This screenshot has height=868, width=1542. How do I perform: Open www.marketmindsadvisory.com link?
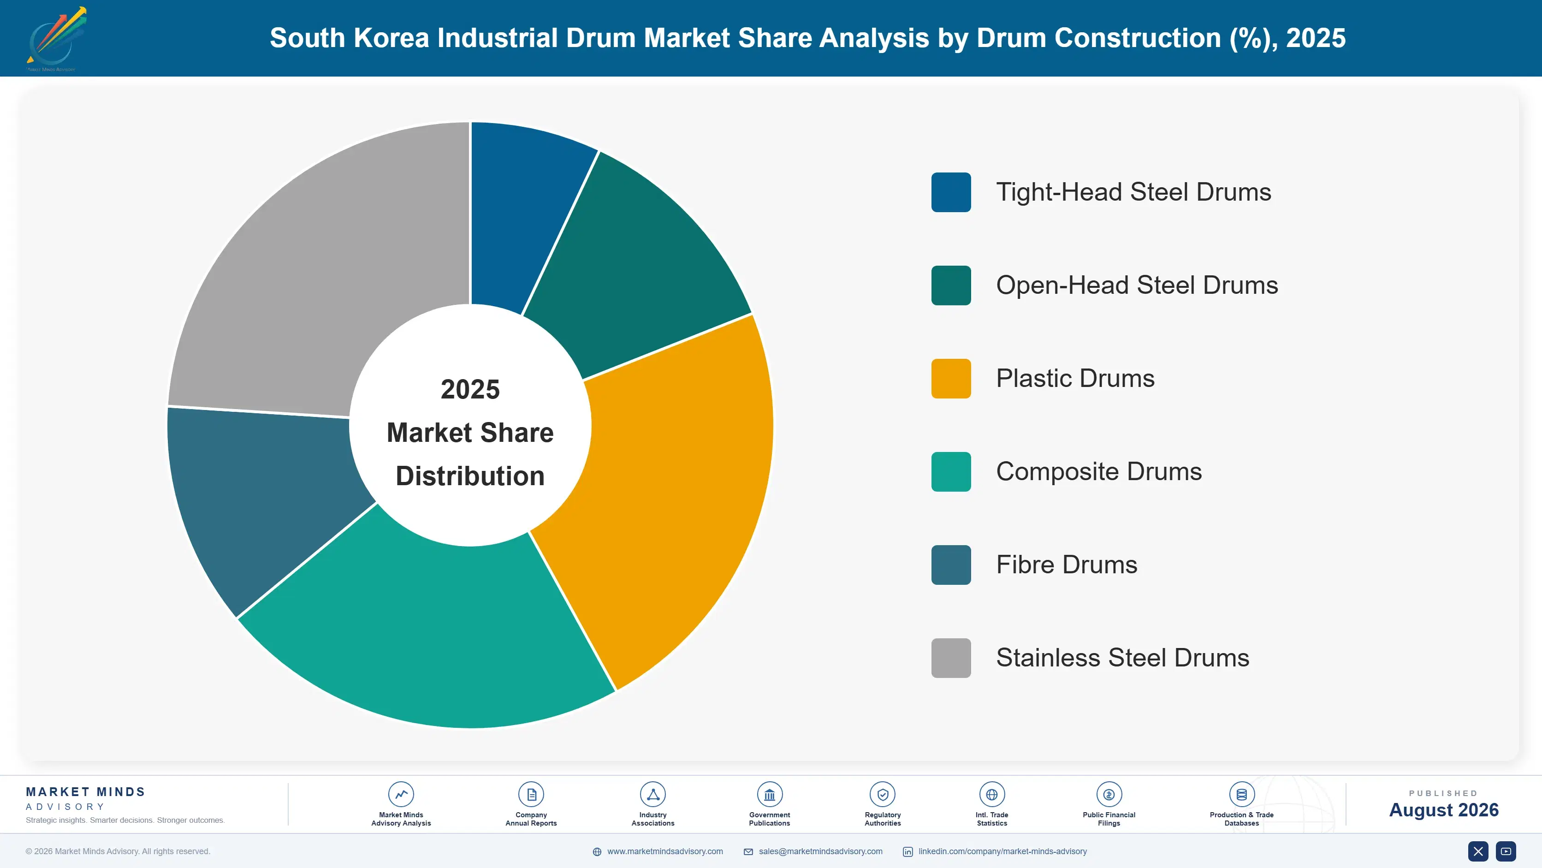[x=665, y=851]
